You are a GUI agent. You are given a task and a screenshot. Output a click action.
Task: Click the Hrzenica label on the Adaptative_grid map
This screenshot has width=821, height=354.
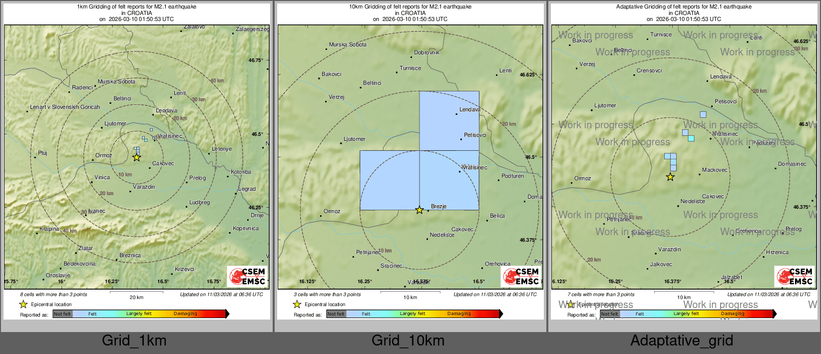coord(777,252)
